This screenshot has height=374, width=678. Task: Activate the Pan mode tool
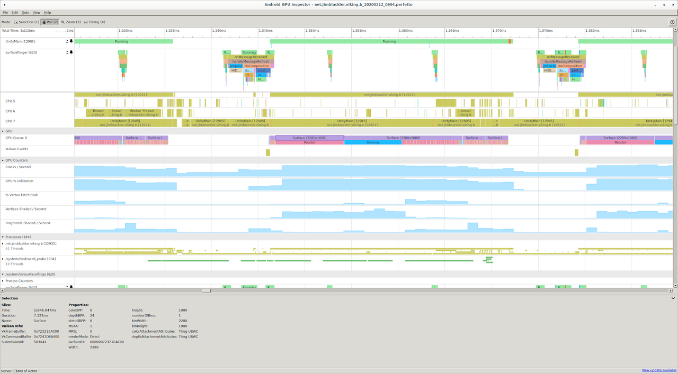(50, 22)
